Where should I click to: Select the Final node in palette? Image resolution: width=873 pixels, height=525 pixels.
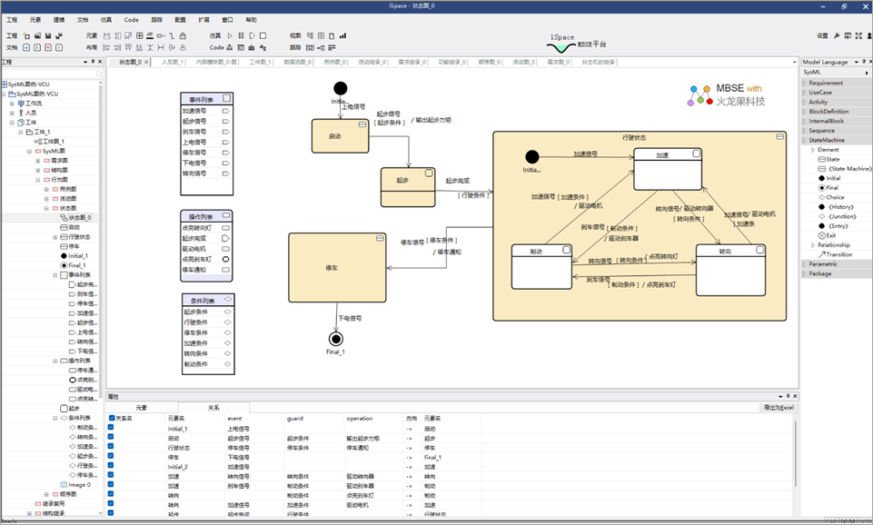pos(828,188)
